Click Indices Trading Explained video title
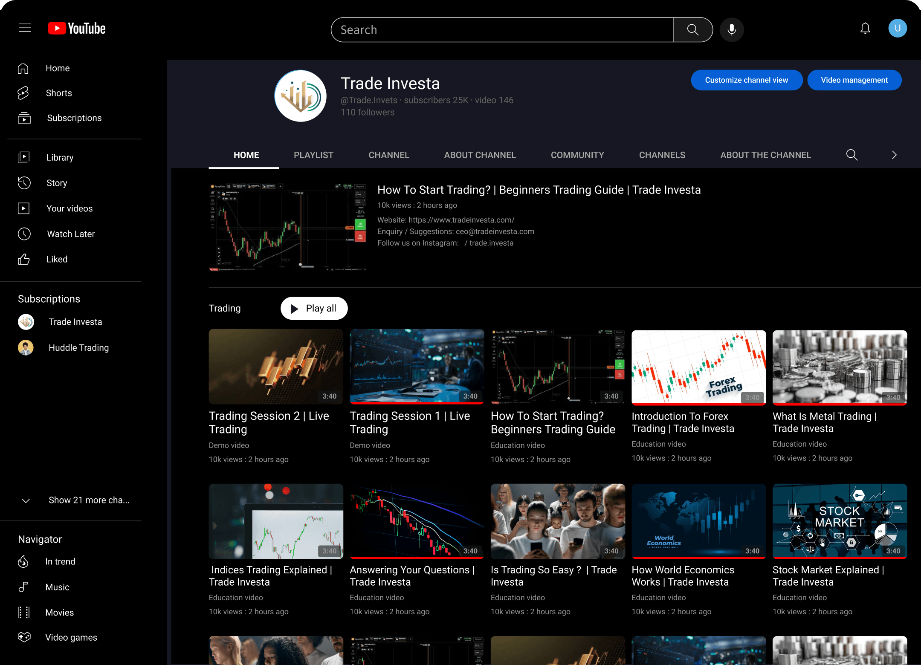Viewport: 921px width, 665px height. pyautogui.click(x=270, y=576)
